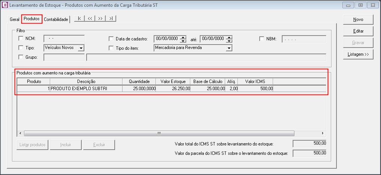This screenshot has width=381, height=175.
Task: Toggle the Tipo filter checkbox
Action: click(21, 48)
